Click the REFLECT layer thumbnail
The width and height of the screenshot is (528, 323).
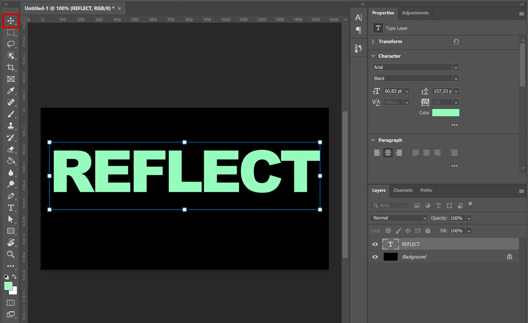tap(390, 244)
